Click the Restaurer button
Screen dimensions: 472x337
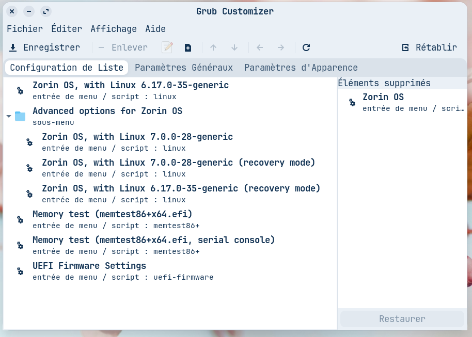(402, 319)
